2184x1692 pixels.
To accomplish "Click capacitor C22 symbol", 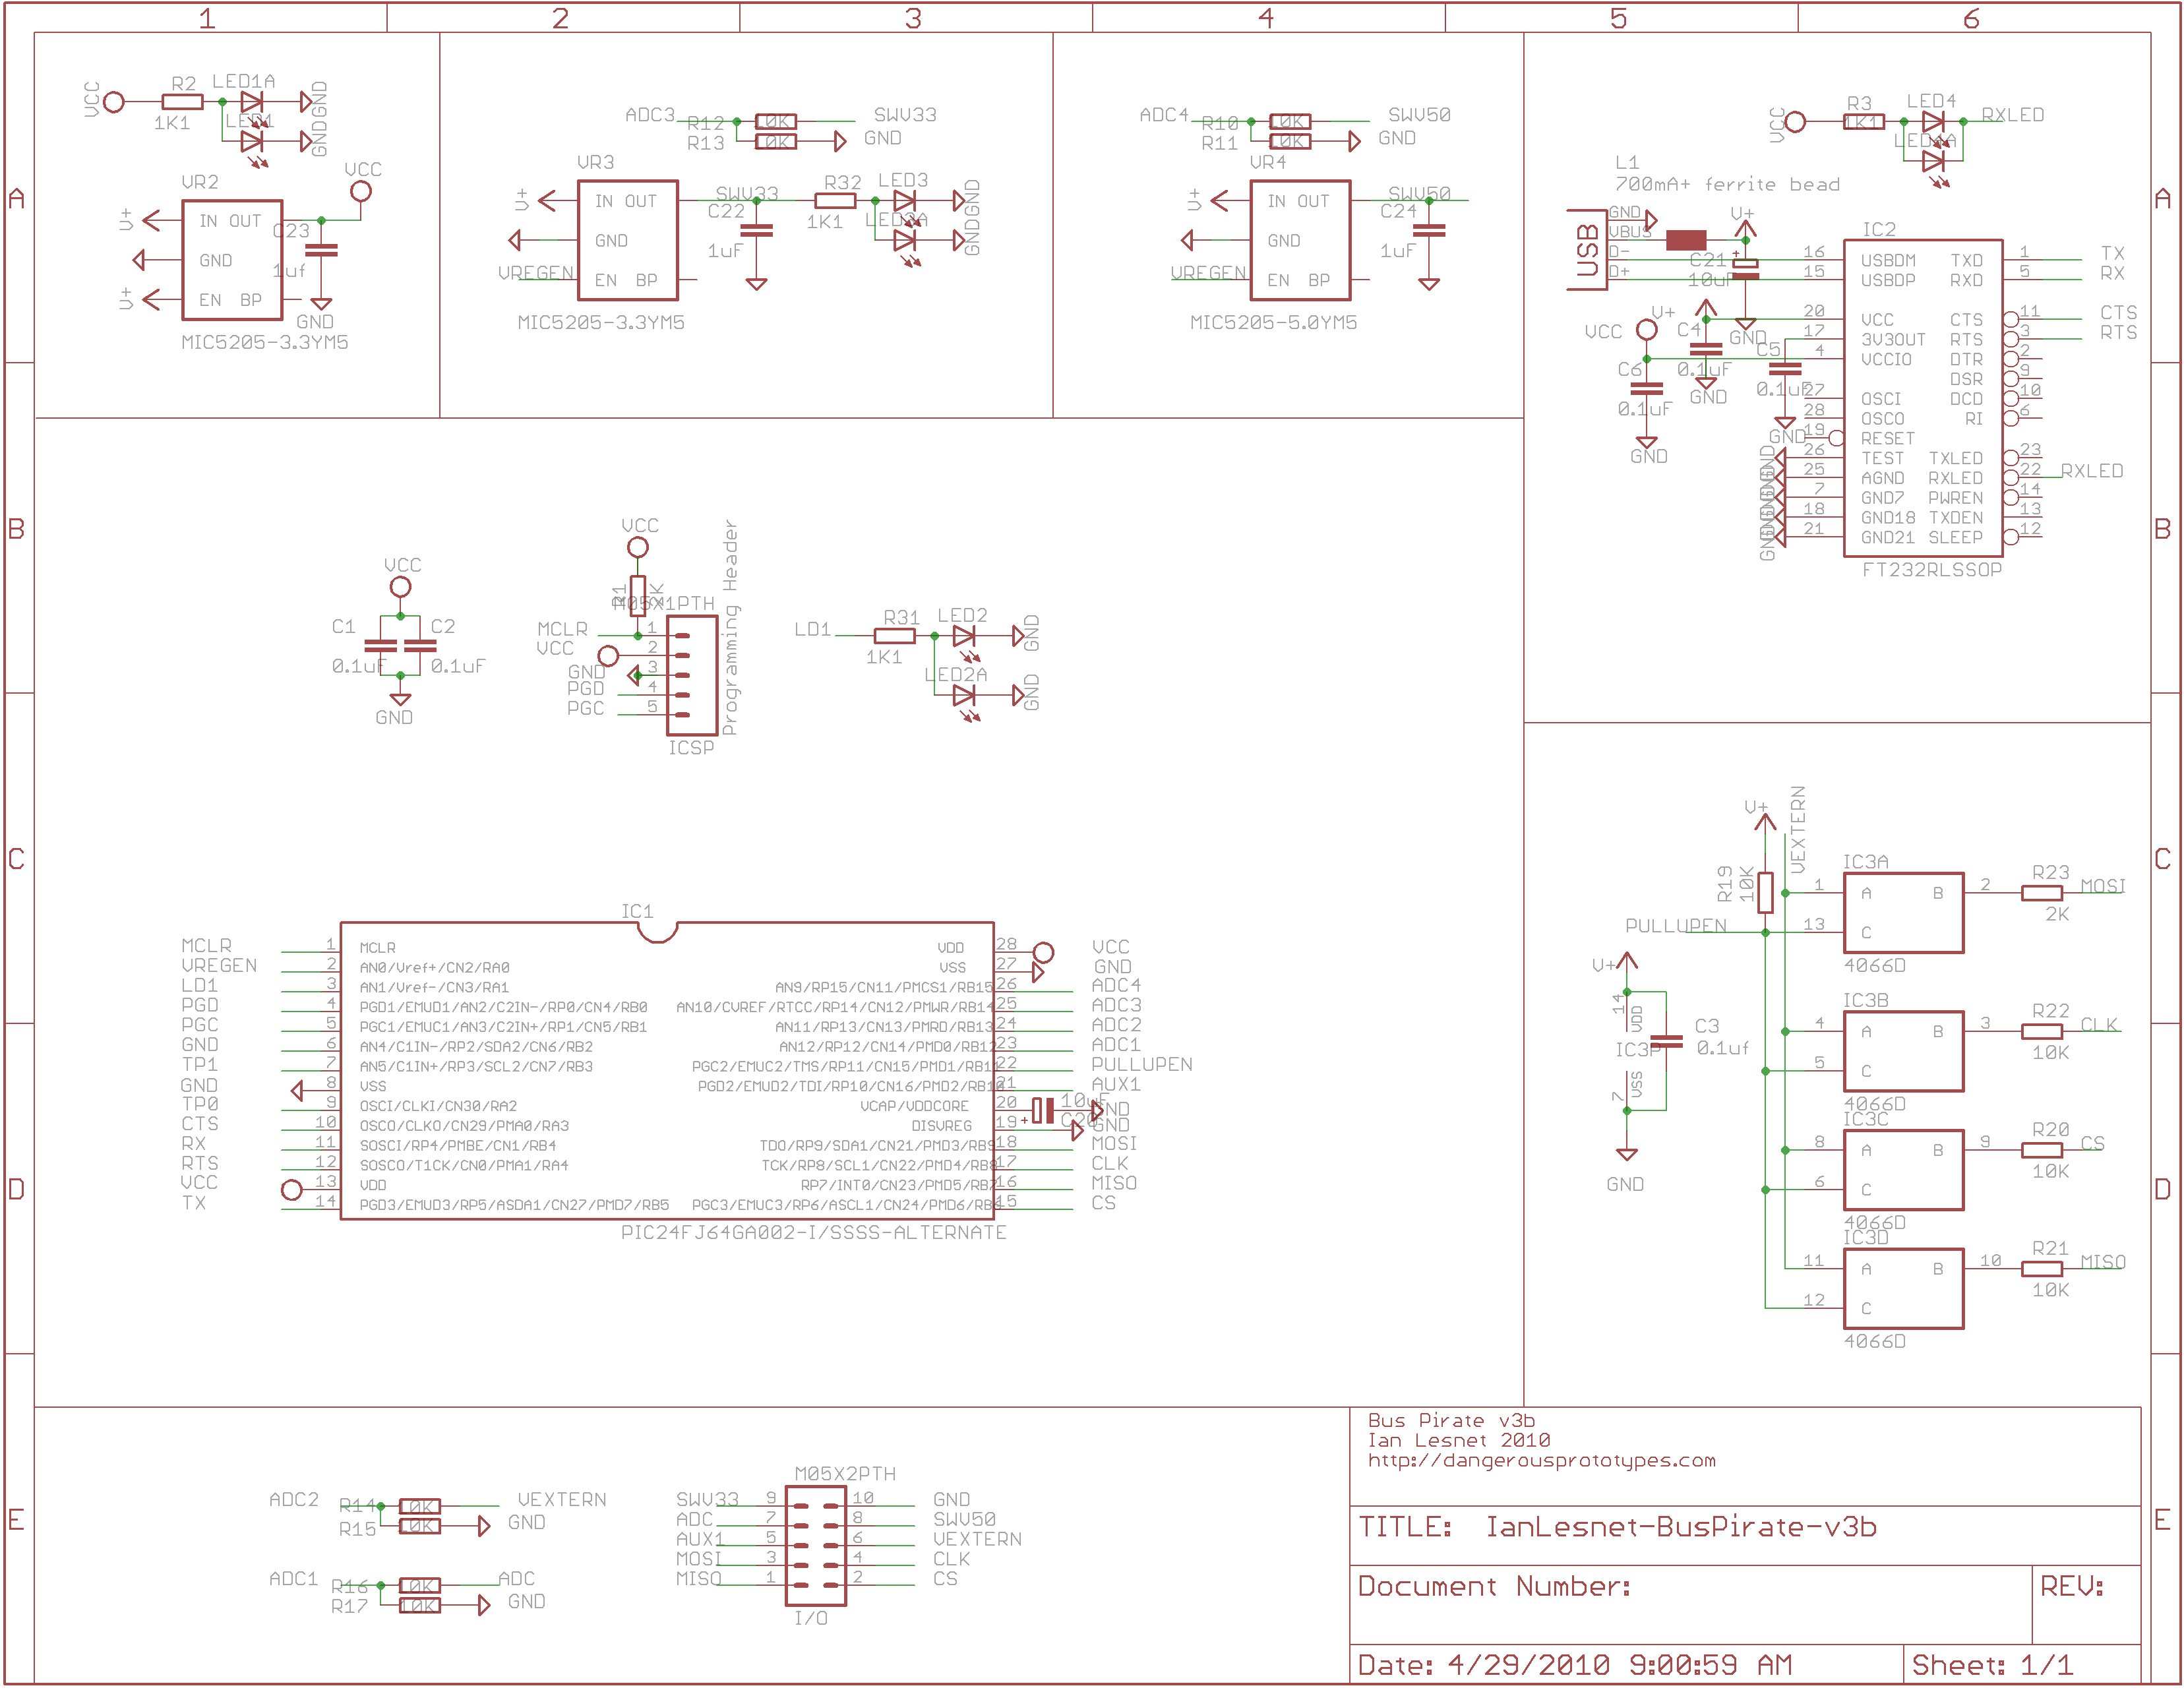I will [757, 230].
